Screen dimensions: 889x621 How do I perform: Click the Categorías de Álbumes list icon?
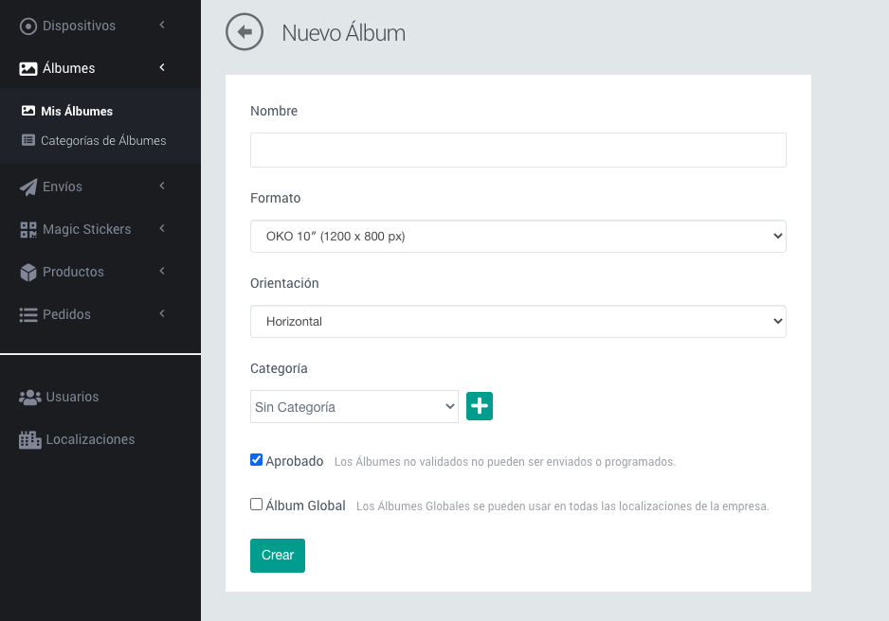[28, 140]
